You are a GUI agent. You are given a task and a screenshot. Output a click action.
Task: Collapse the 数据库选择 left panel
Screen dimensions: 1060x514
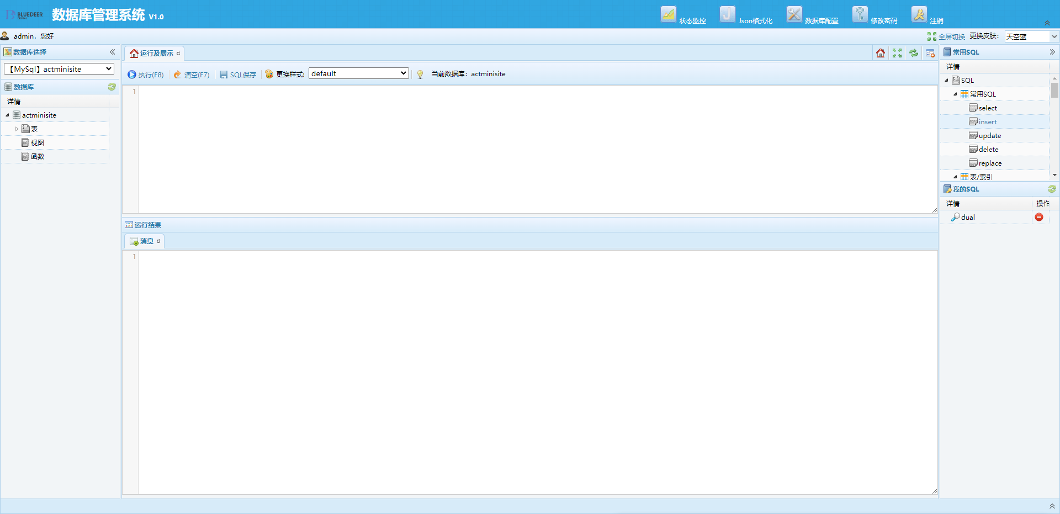click(x=112, y=52)
